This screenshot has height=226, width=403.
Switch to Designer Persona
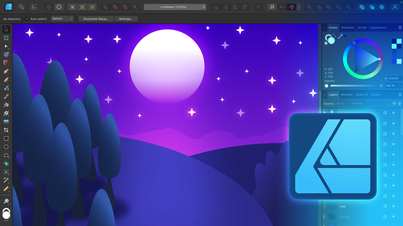point(9,7)
